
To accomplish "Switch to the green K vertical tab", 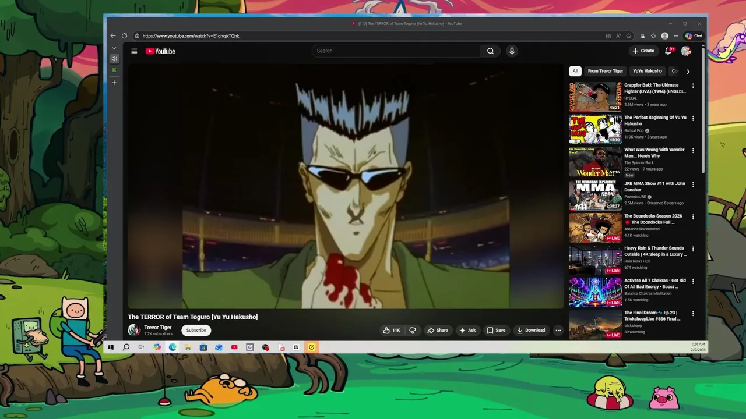I will click(x=114, y=70).
